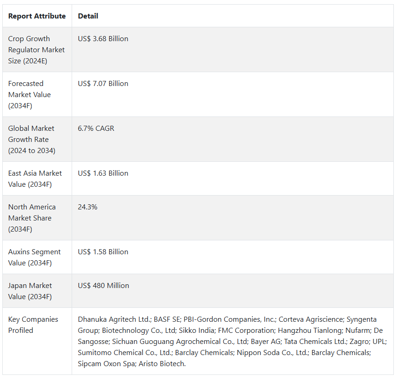
Task: Click the US$ 7.07 Billion value
Action: (103, 84)
